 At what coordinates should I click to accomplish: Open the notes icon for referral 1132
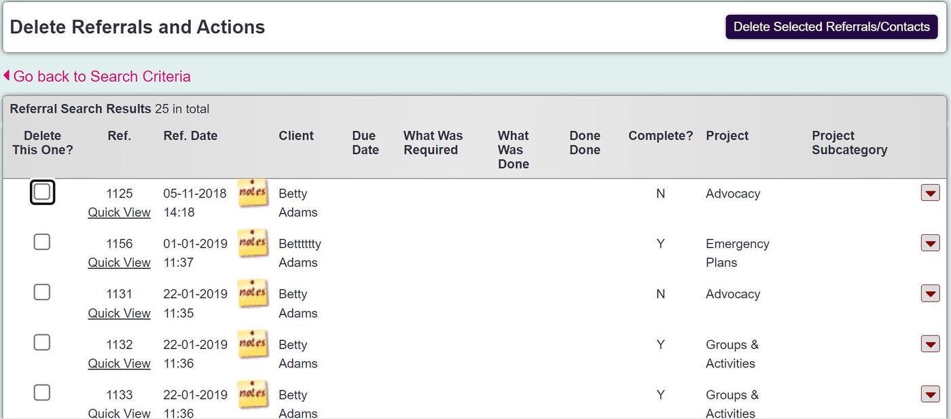click(252, 343)
